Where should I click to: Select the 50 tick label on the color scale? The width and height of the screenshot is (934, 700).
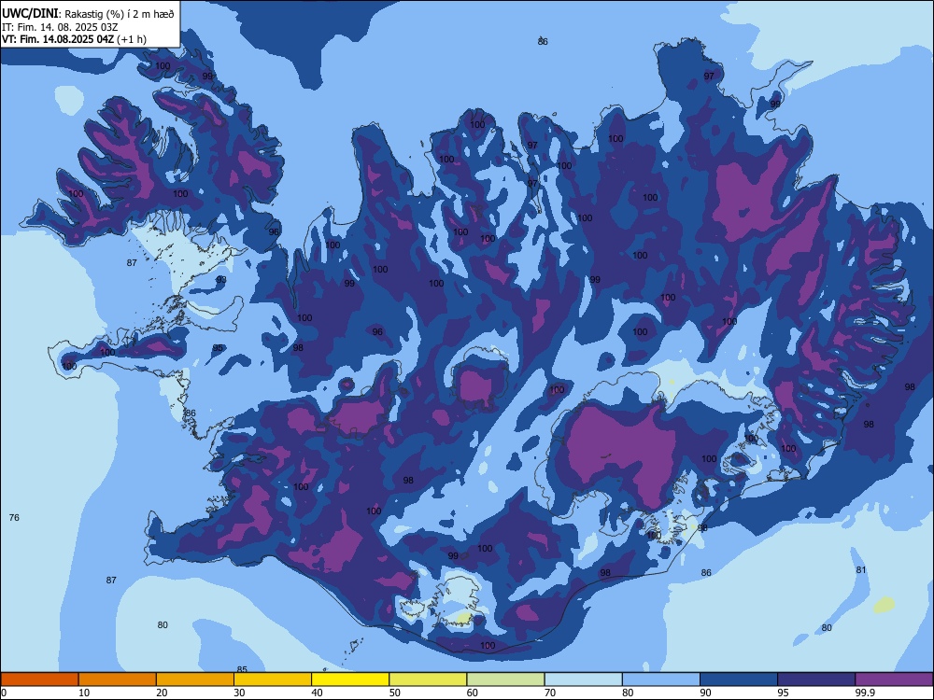[x=394, y=693]
